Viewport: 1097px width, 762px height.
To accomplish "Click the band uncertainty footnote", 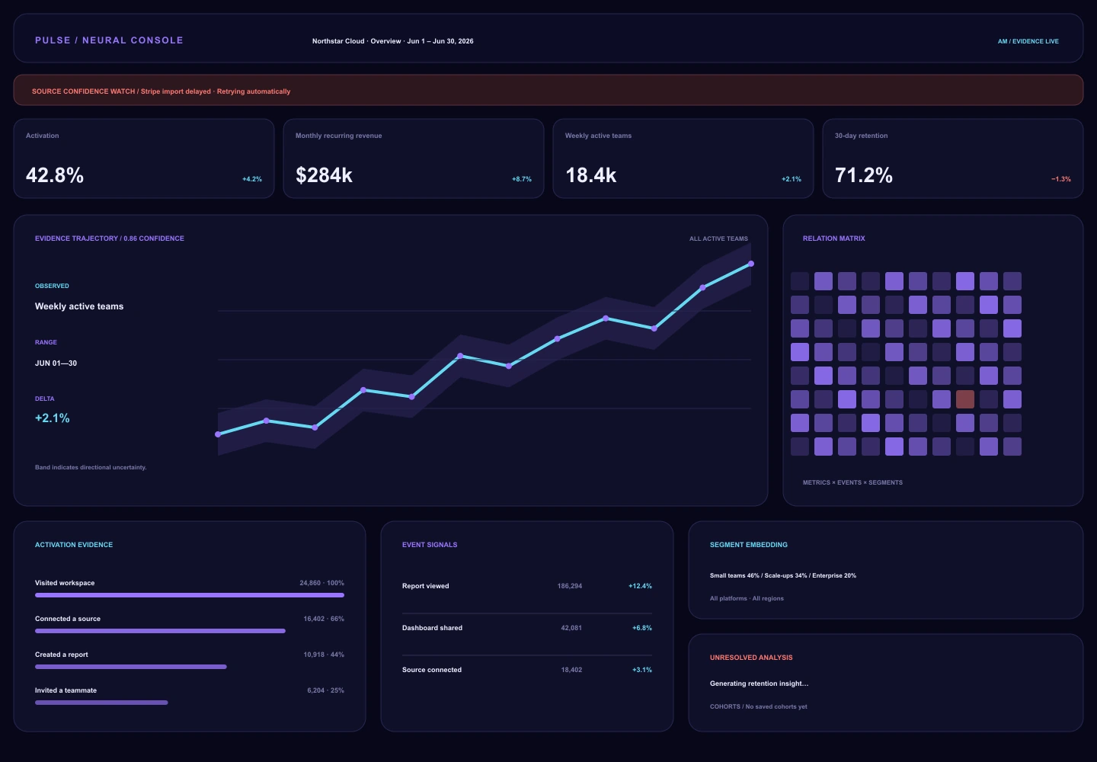I will 91,467.
